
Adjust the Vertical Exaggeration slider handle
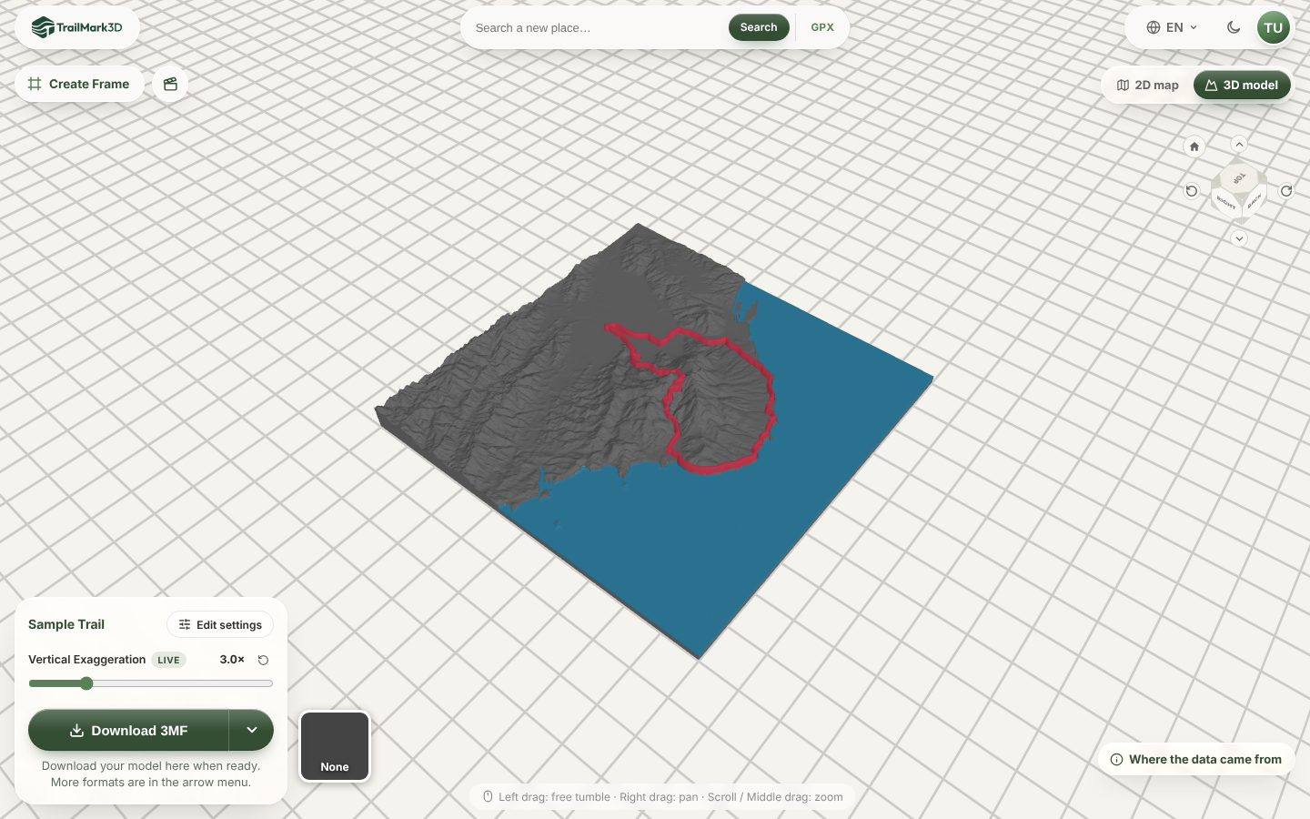86,683
